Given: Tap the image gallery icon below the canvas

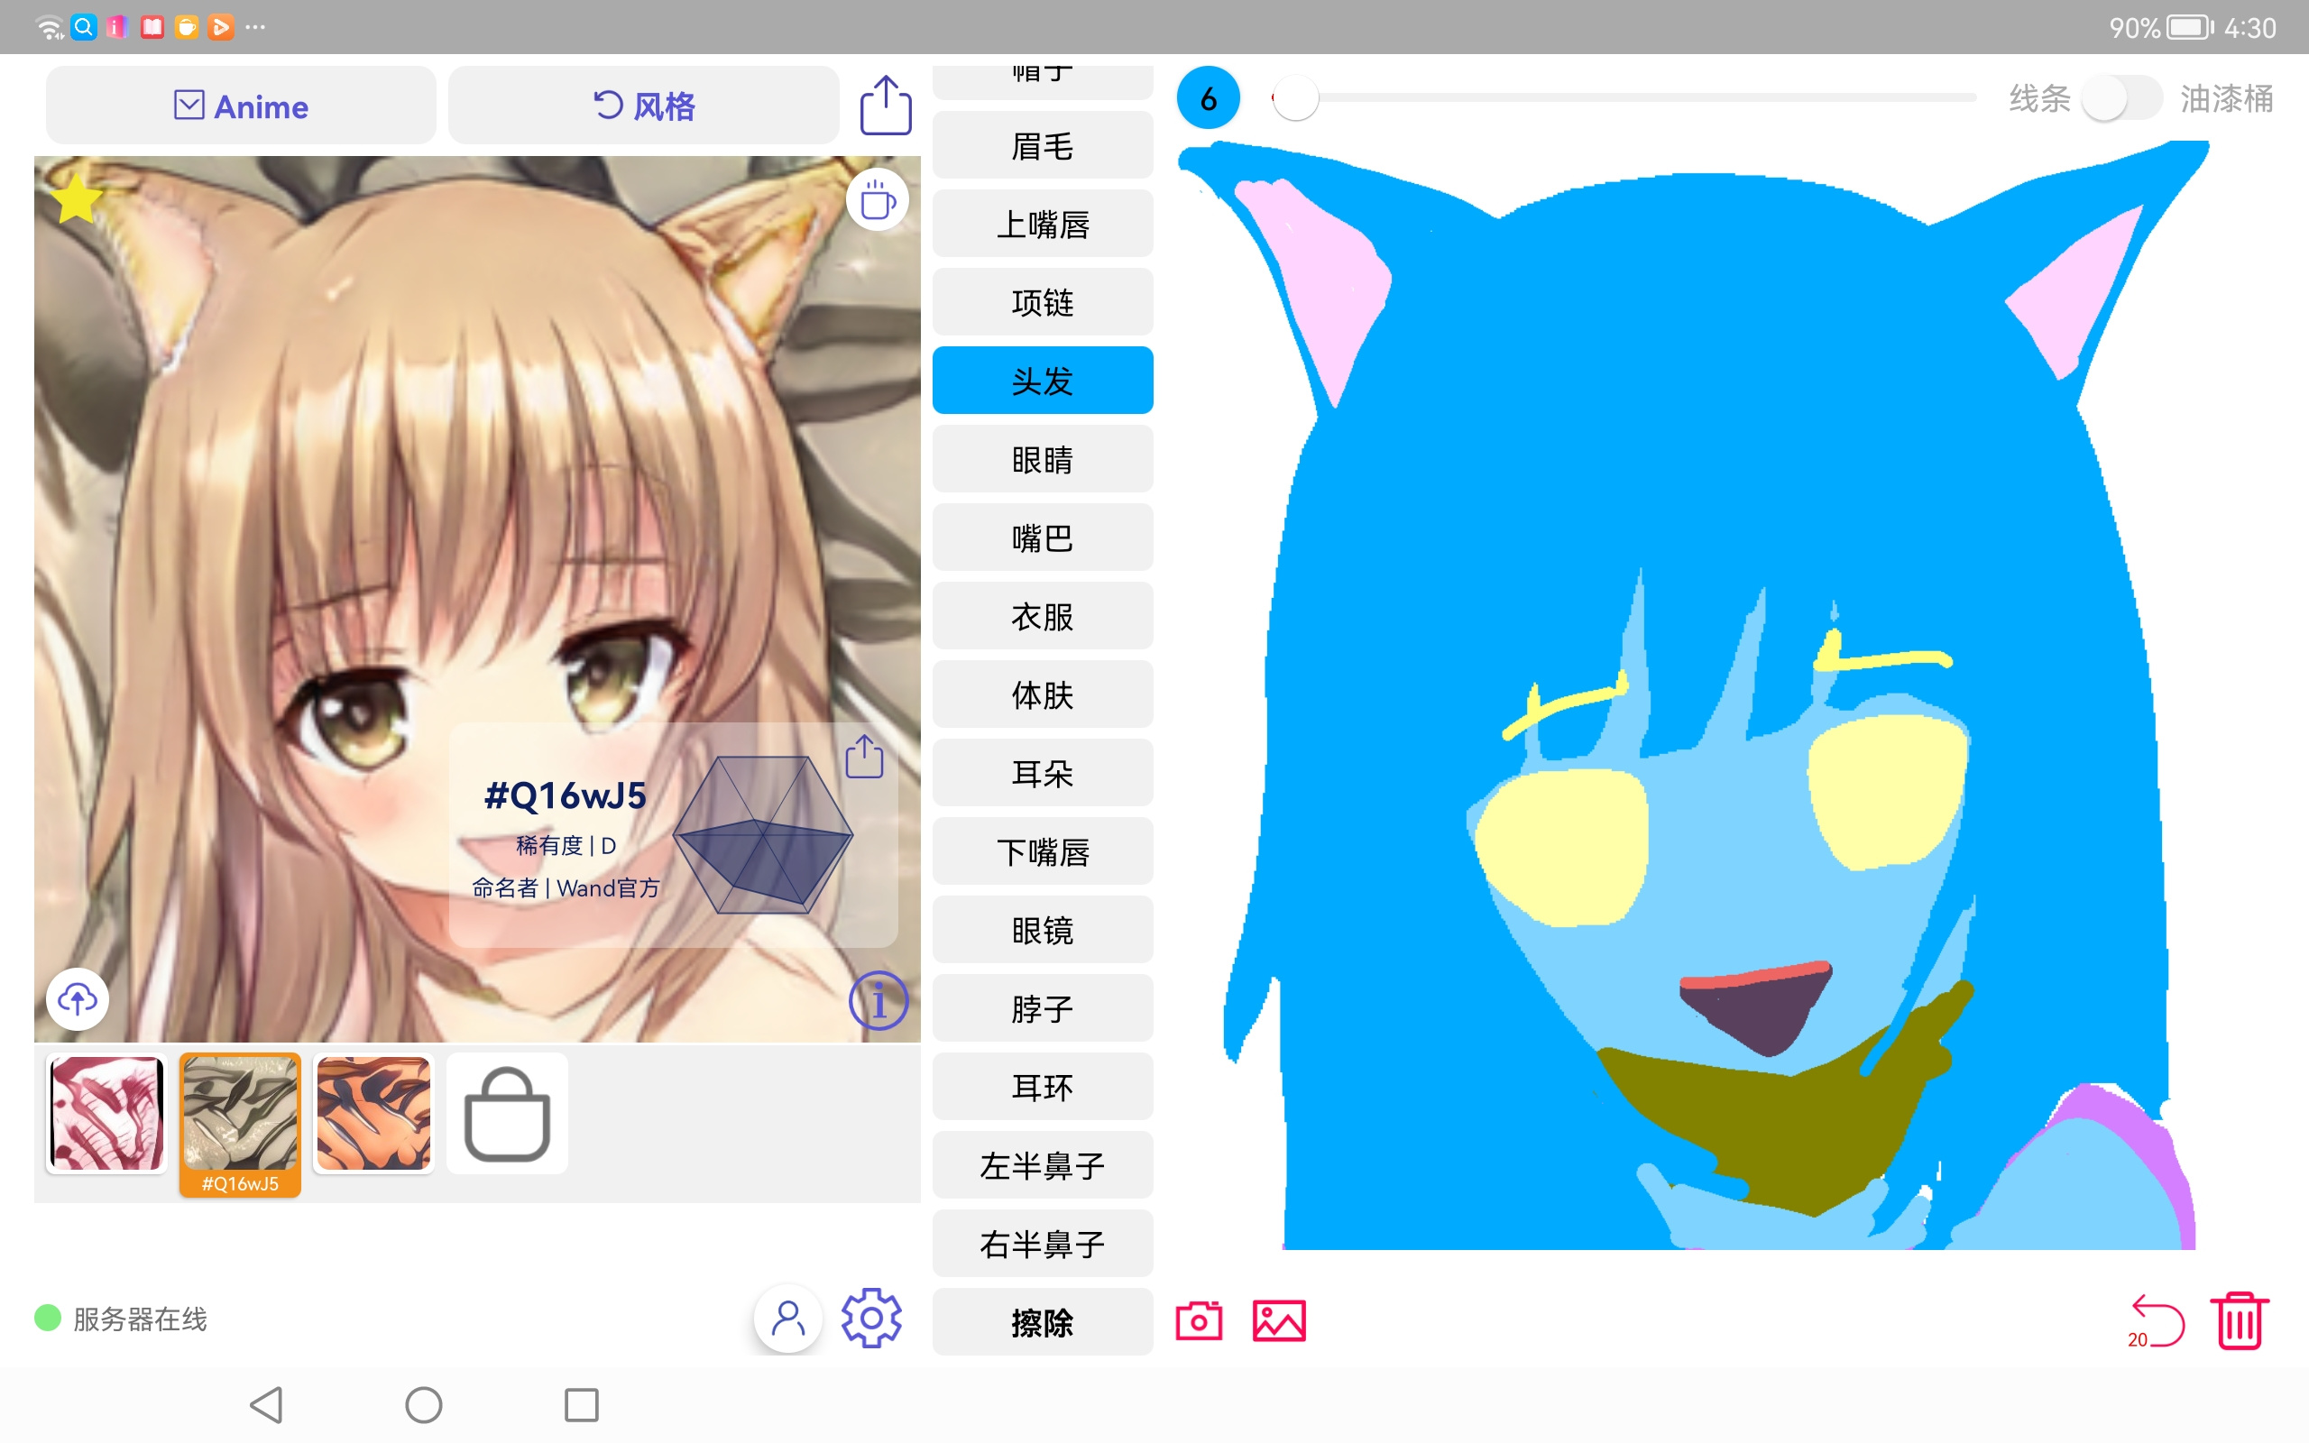Looking at the screenshot, I should [1279, 1321].
